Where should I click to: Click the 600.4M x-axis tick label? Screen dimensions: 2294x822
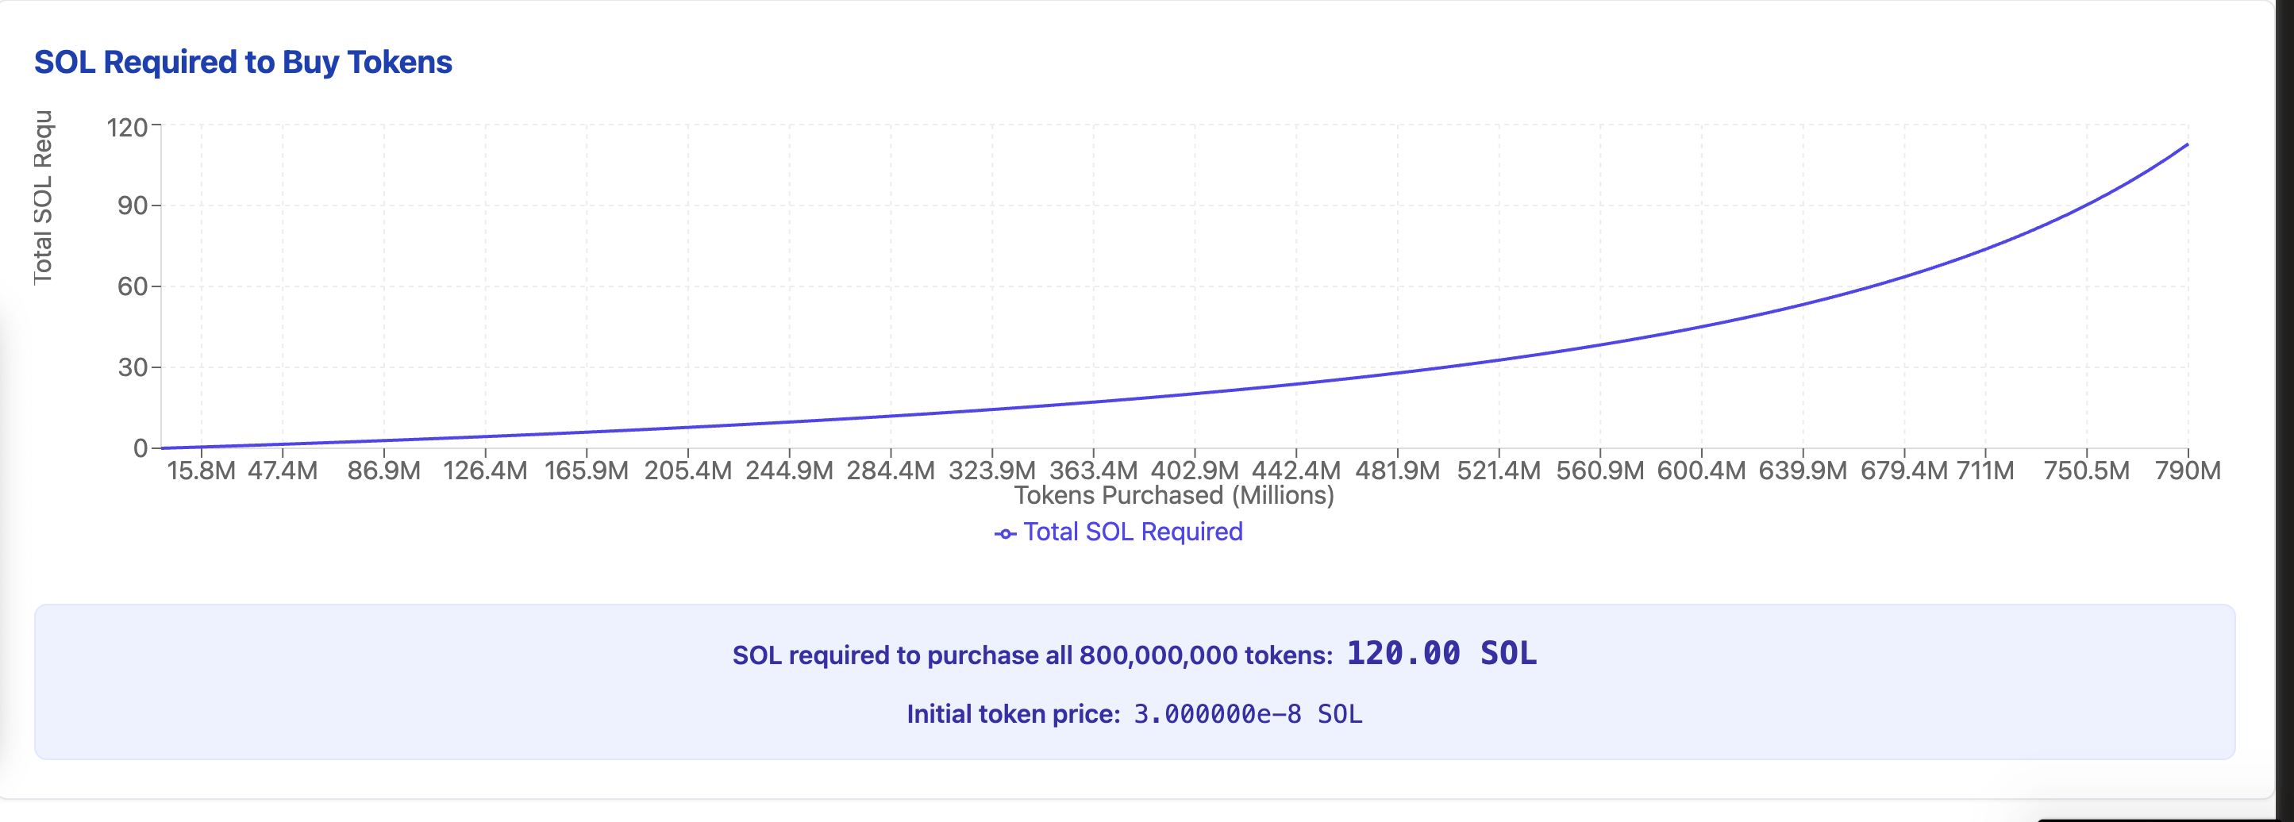click(x=1701, y=471)
